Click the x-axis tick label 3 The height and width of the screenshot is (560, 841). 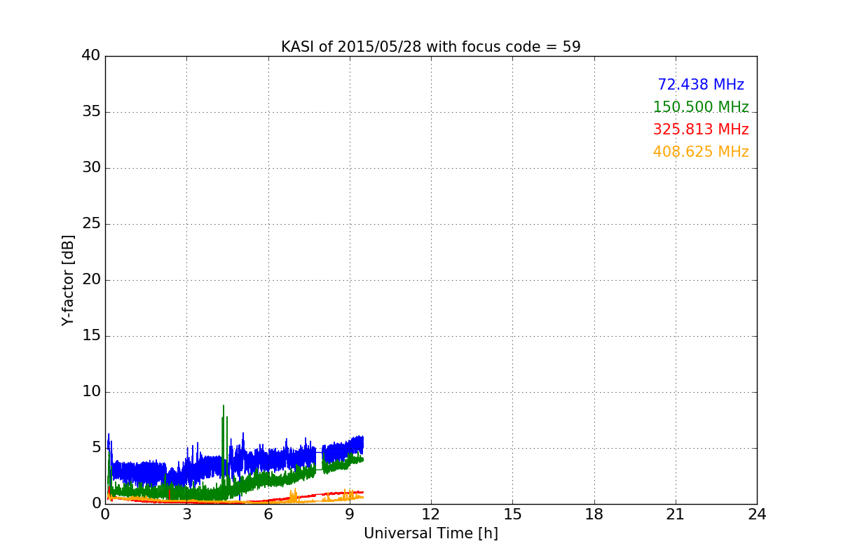tap(186, 514)
